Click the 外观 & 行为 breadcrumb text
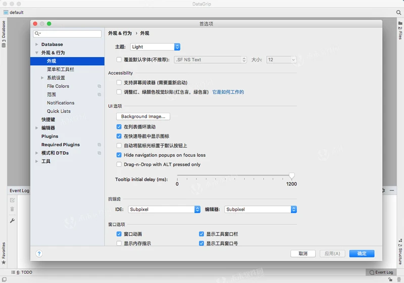404x283 pixels. pos(120,33)
